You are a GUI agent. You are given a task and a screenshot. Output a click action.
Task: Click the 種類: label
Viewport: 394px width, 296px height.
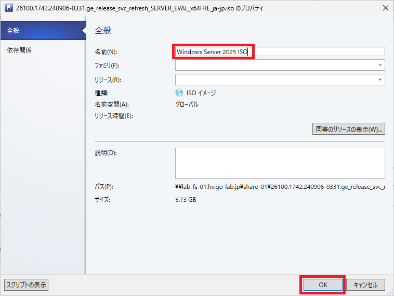pyautogui.click(x=101, y=93)
